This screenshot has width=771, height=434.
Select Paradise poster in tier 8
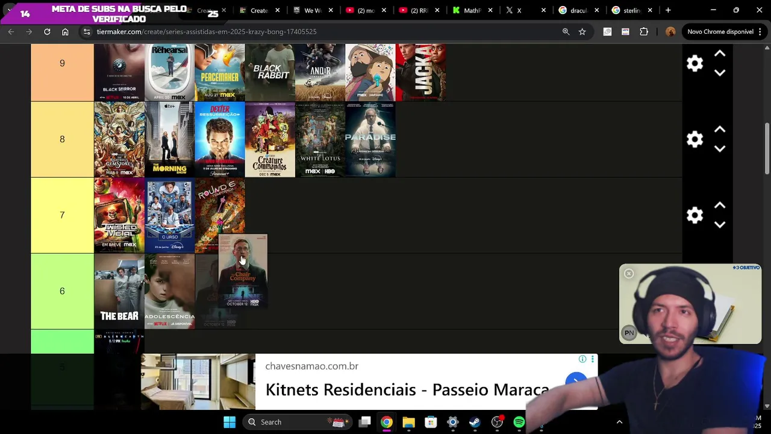(370, 139)
